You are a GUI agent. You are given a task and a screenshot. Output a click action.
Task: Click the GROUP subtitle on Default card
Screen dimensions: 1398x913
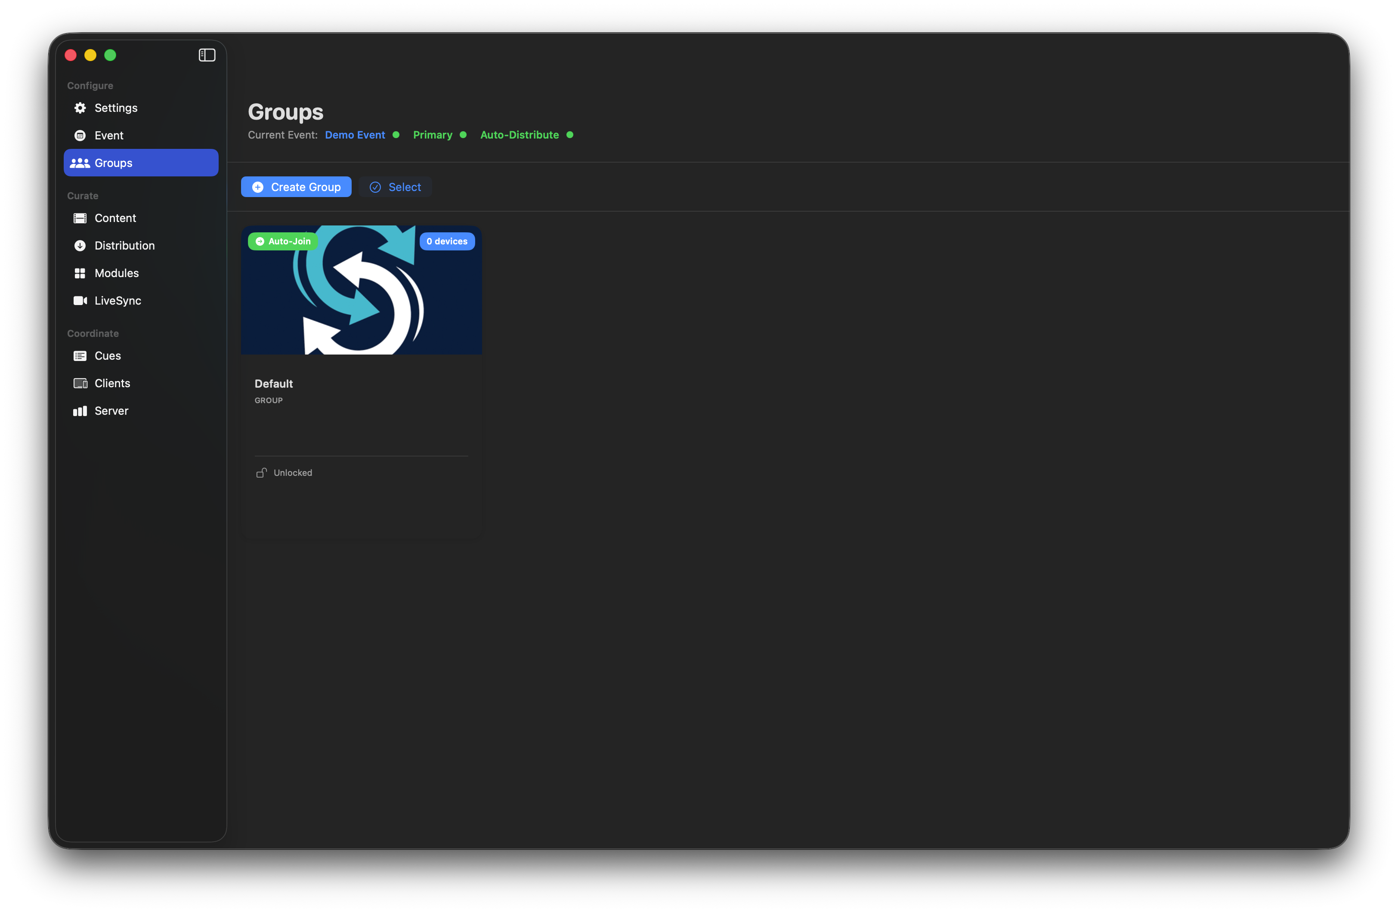pyautogui.click(x=269, y=401)
